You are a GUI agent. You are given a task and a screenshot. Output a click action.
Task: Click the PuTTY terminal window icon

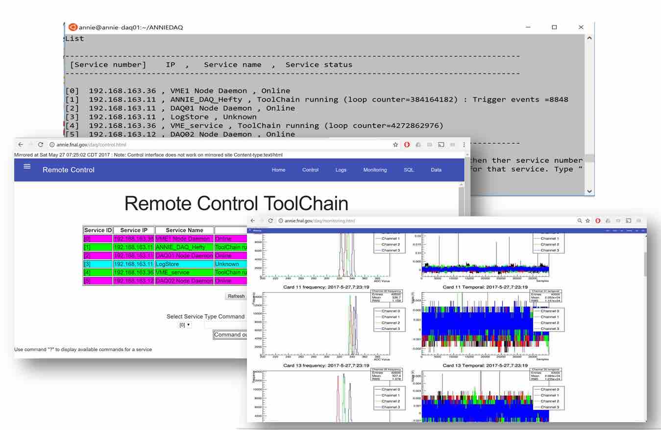click(73, 27)
